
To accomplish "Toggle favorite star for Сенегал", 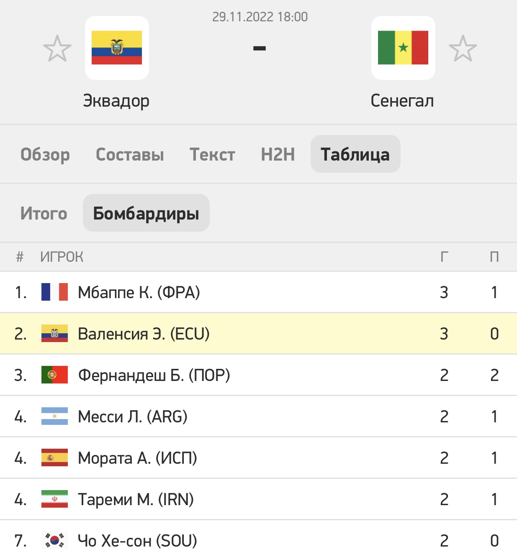I will 463,49.
